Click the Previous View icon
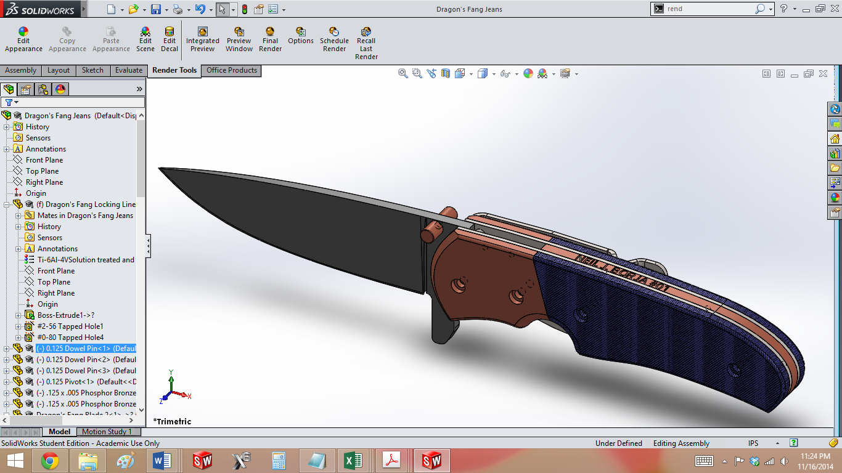 [431, 73]
